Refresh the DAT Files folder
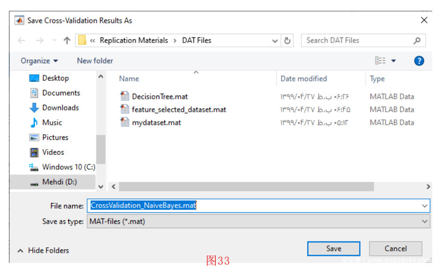 click(288, 41)
